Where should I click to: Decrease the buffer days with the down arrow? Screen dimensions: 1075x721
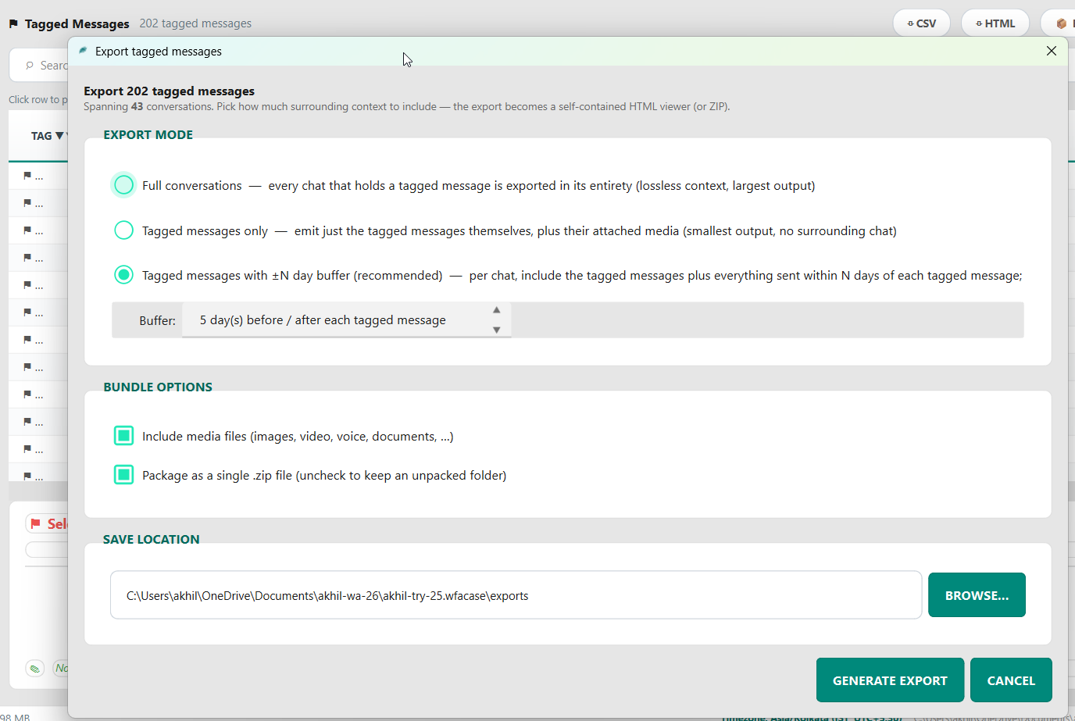tap(496, 330)
